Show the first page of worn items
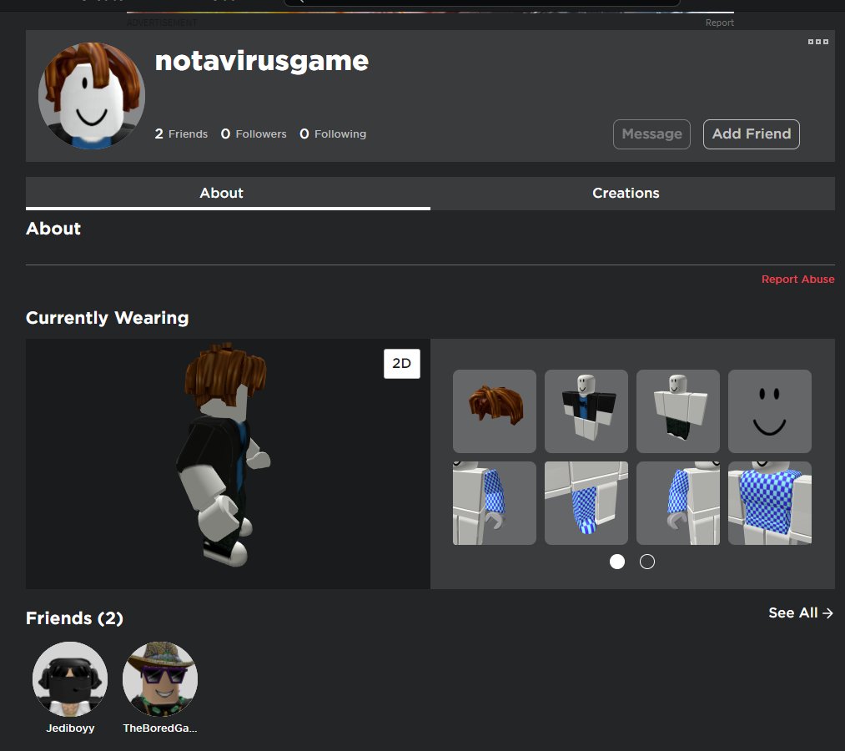 (617, 562)
